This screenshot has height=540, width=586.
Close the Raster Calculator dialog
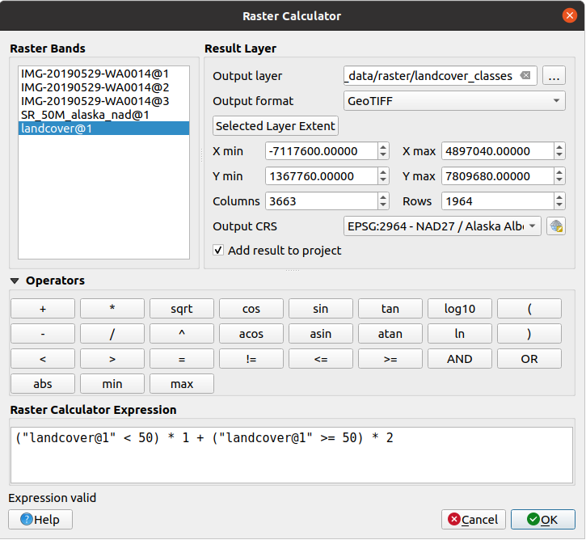coord(569,15)
